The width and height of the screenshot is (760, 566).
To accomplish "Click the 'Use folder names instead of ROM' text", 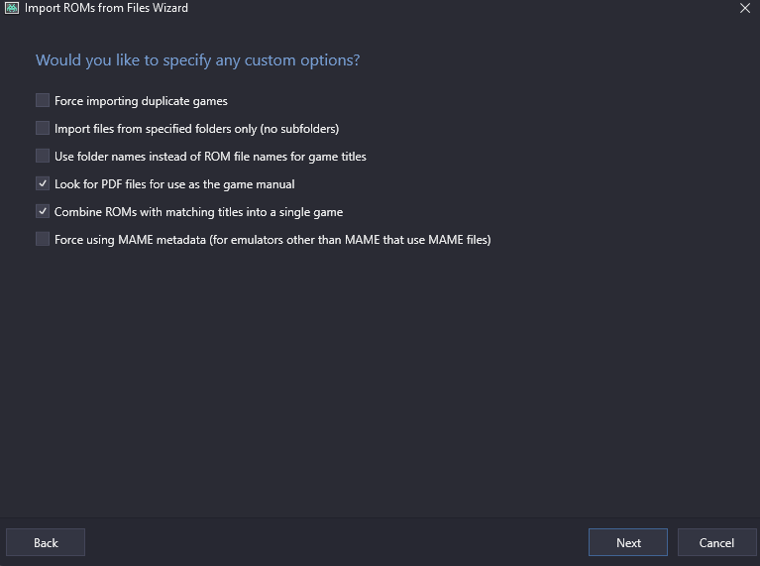I will tap(210, 157).
